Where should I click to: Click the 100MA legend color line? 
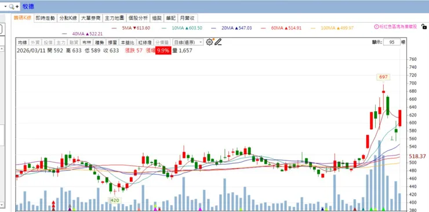[313, 28]
